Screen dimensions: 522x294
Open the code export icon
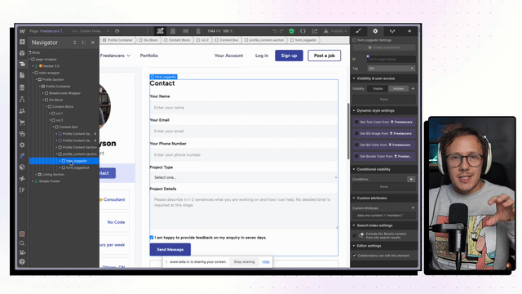[x=303, y=31]
